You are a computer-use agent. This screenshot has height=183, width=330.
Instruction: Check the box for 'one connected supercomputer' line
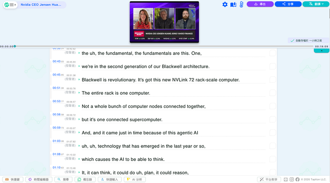click(273, 119)
